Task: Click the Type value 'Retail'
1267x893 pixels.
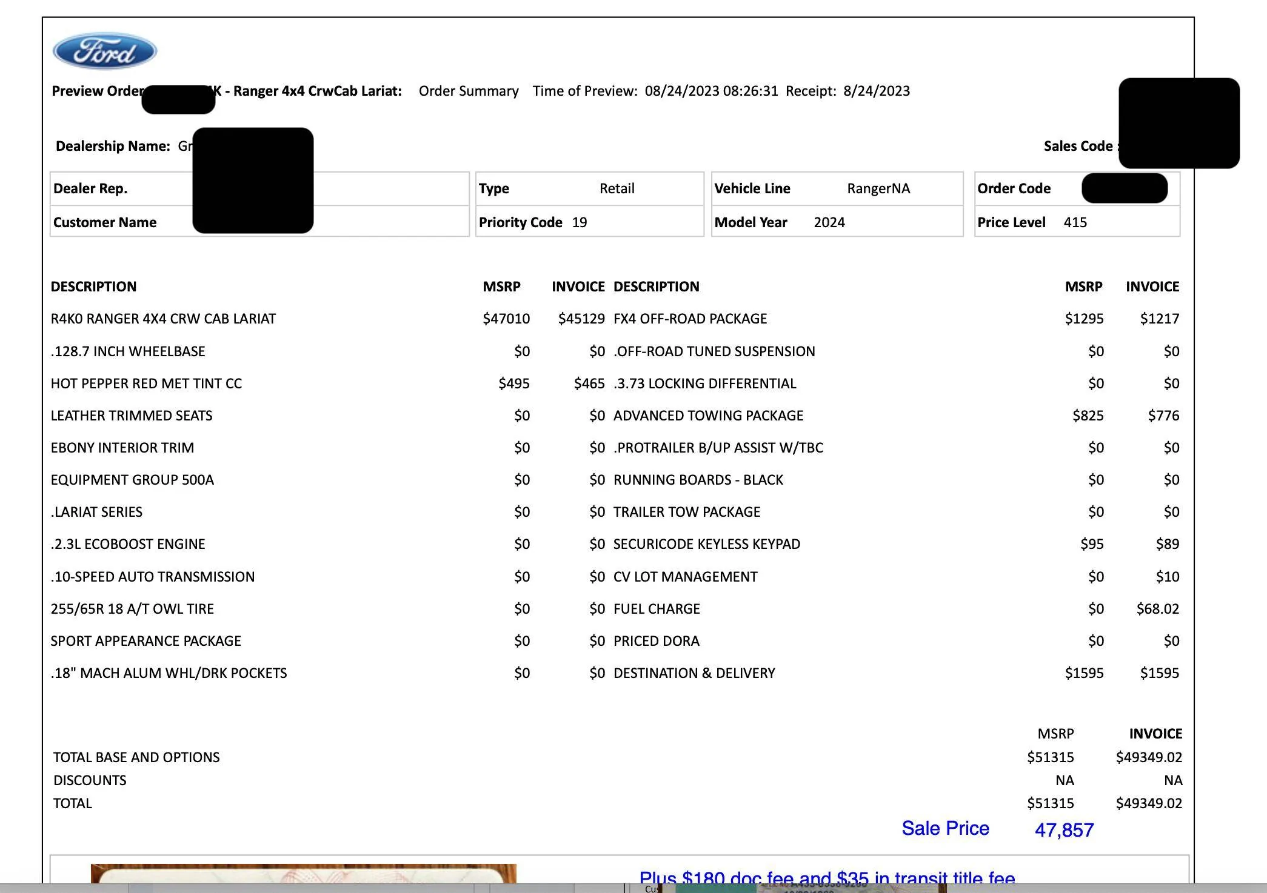Action: click(x=617, y=188)
